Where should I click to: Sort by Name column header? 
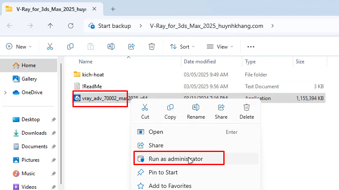(x=86, y=62)
